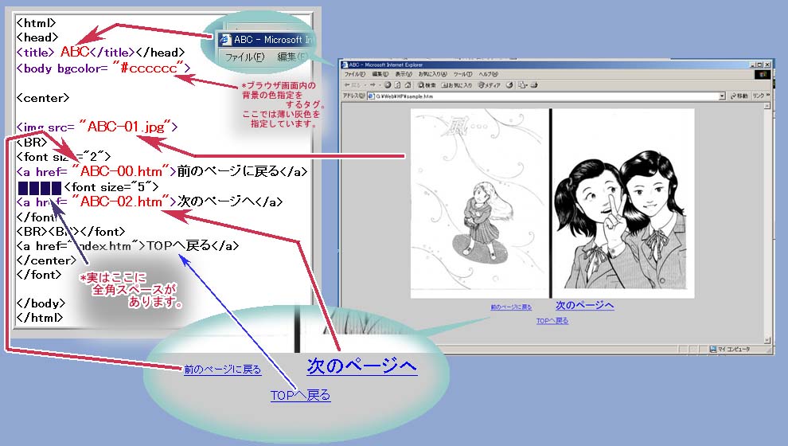The width and height of the screenshot is (788, 446).
Task: Expand the Forward button history dropdown arrow
Action: pyautogui.click(x=380, y=85)
